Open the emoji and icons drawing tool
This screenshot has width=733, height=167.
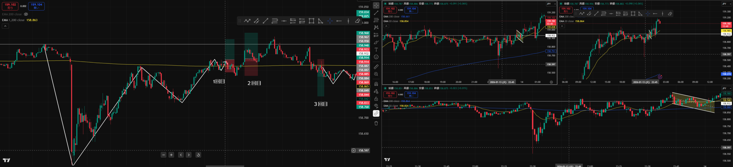coord(376,57)
